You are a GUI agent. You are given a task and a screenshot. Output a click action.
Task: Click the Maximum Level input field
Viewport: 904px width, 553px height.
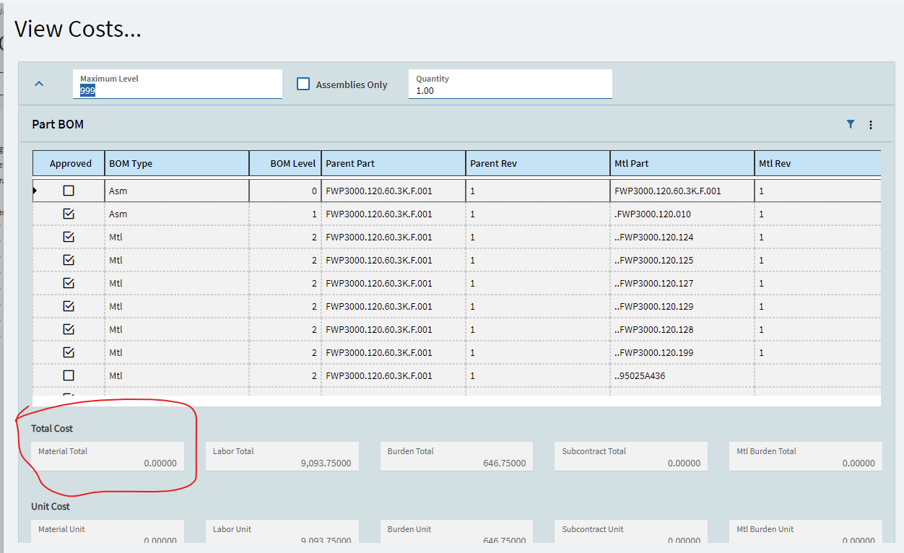[177, 90]
